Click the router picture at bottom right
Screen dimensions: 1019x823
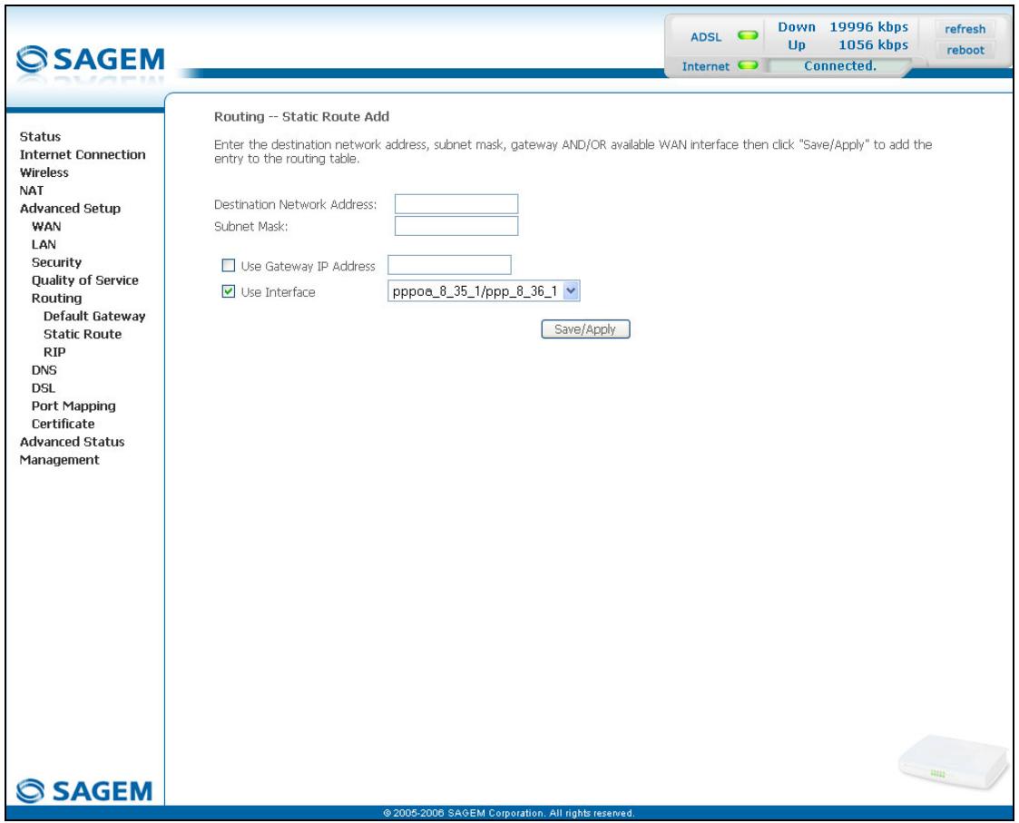coord(952,762)
